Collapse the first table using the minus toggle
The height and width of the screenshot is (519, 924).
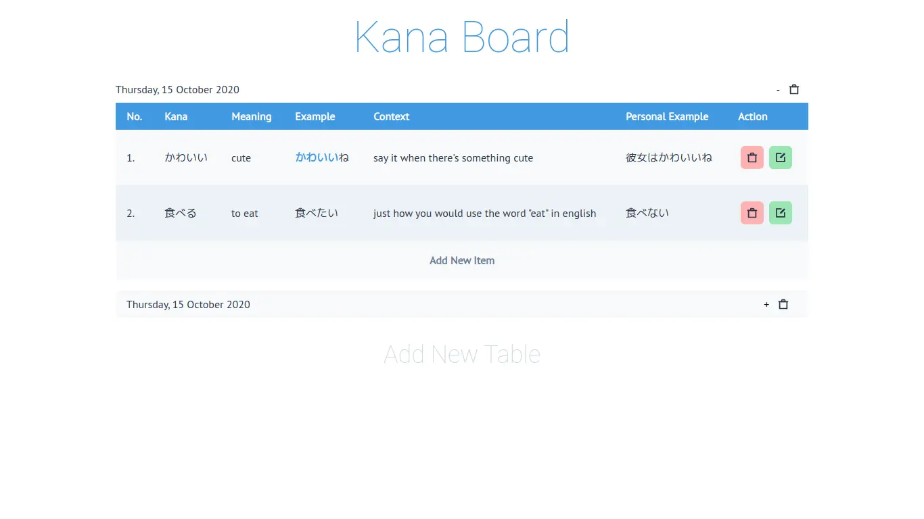(777, 89)
